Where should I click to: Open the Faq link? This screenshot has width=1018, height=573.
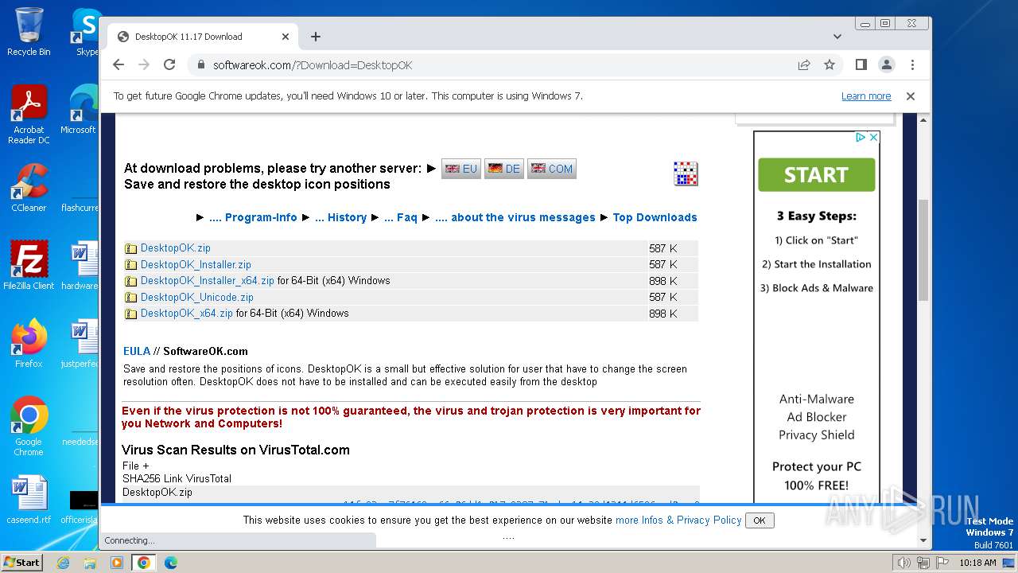pyautogui.click(x=401, y=217)
